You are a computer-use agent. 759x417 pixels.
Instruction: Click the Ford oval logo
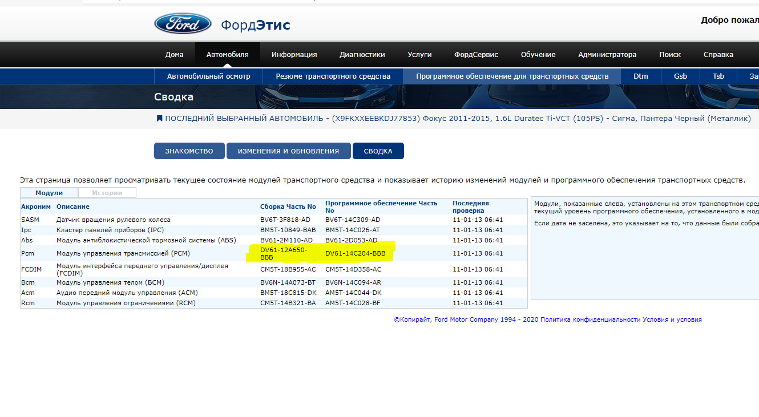click(x=182, y=24)
